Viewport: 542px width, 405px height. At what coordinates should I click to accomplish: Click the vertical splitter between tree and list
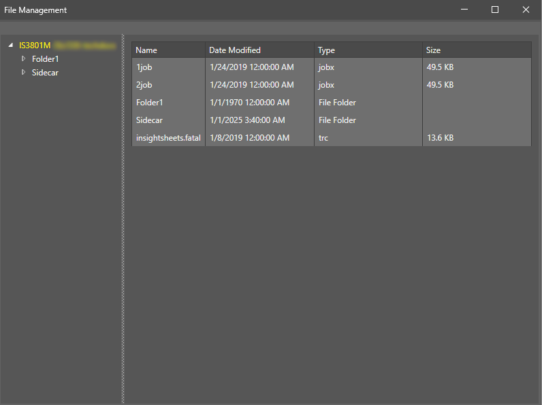tap(123, 217)
